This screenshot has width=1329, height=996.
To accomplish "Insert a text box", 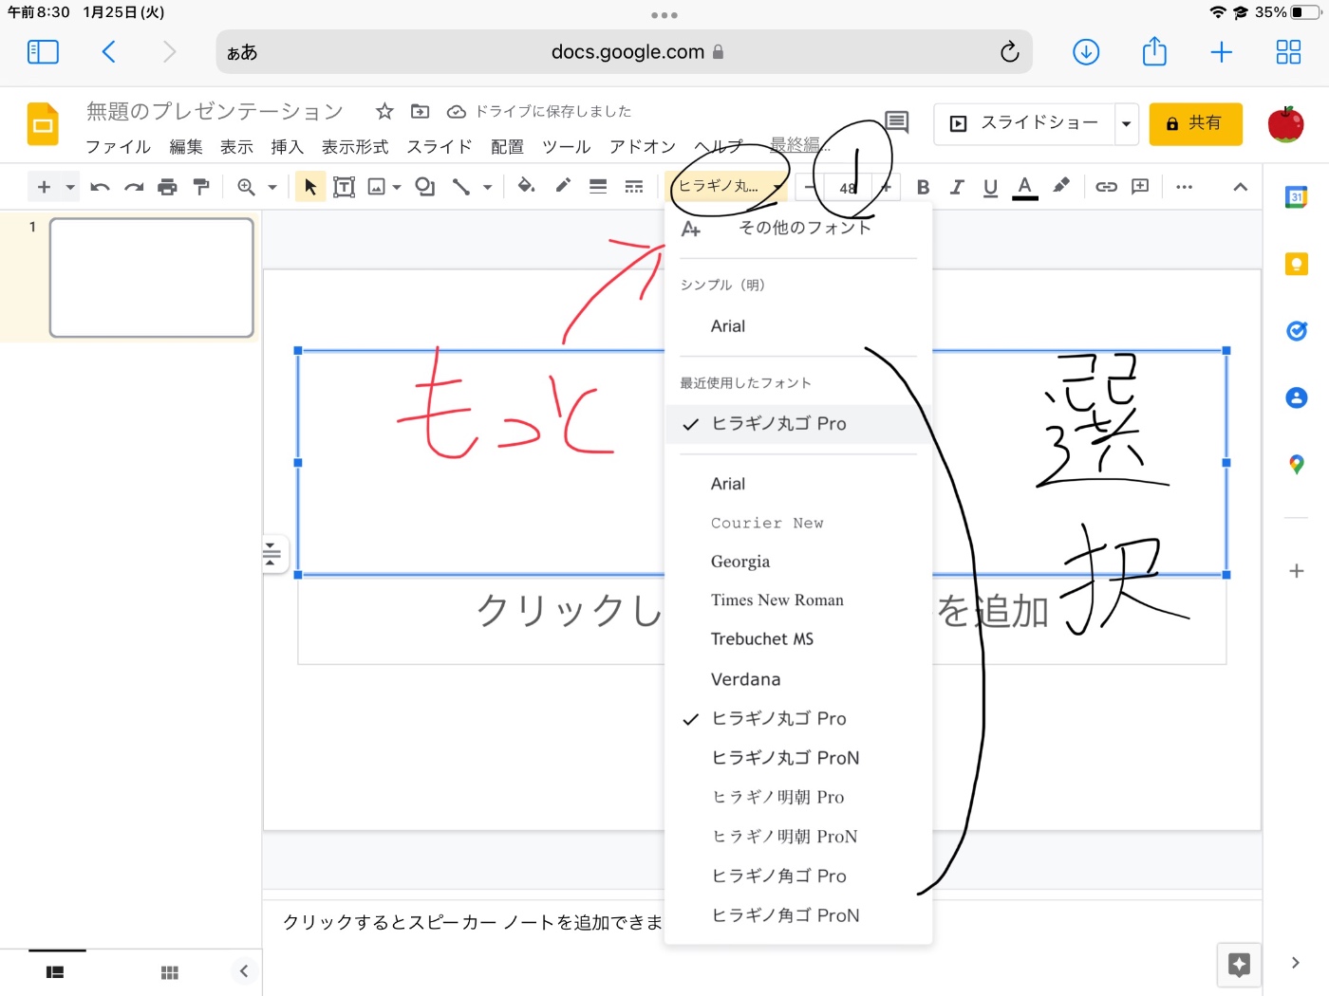I will coord(344,187).
